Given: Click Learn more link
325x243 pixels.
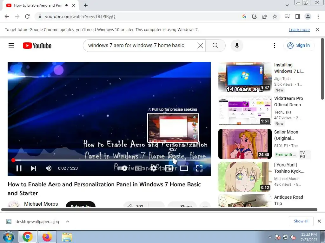Looking at the screenshot, I should click(x=299, y=29).
